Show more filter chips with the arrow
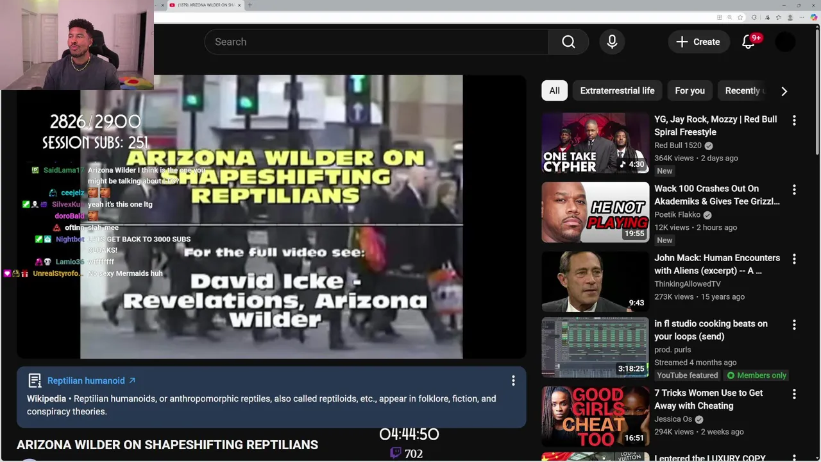Image resolution: width=821 pixels, height=462 pixels. (x=784, y=90)
